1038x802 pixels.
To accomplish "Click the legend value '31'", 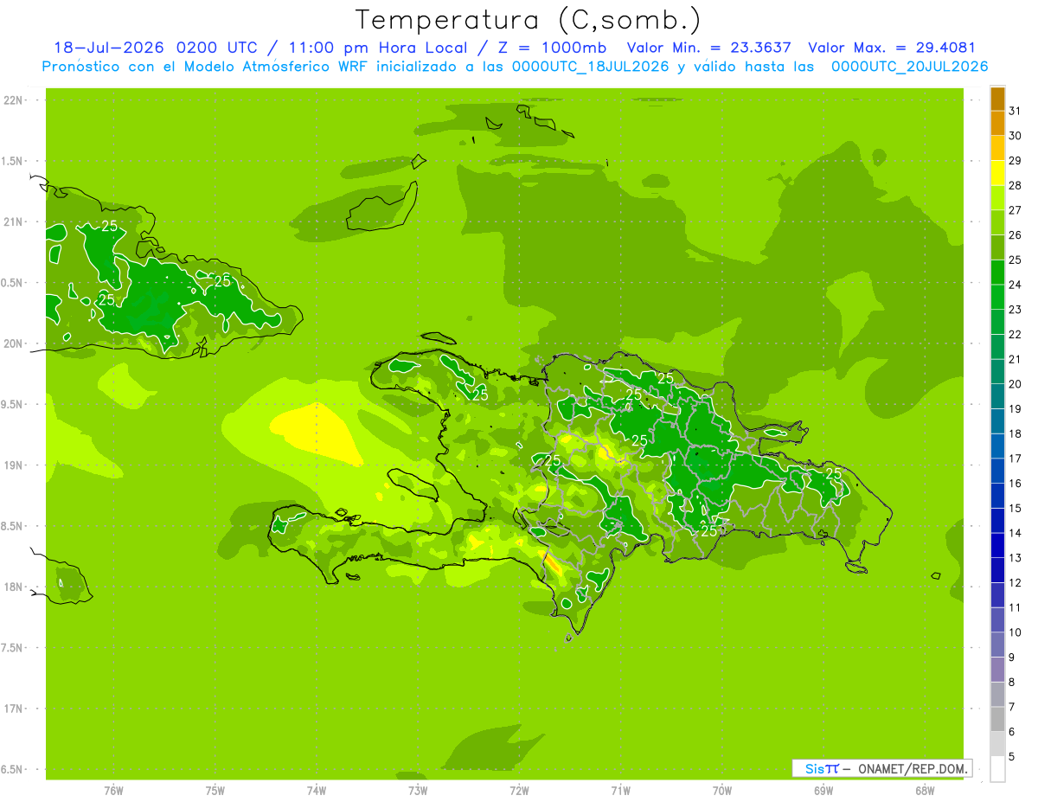I will pos(1015,111).
